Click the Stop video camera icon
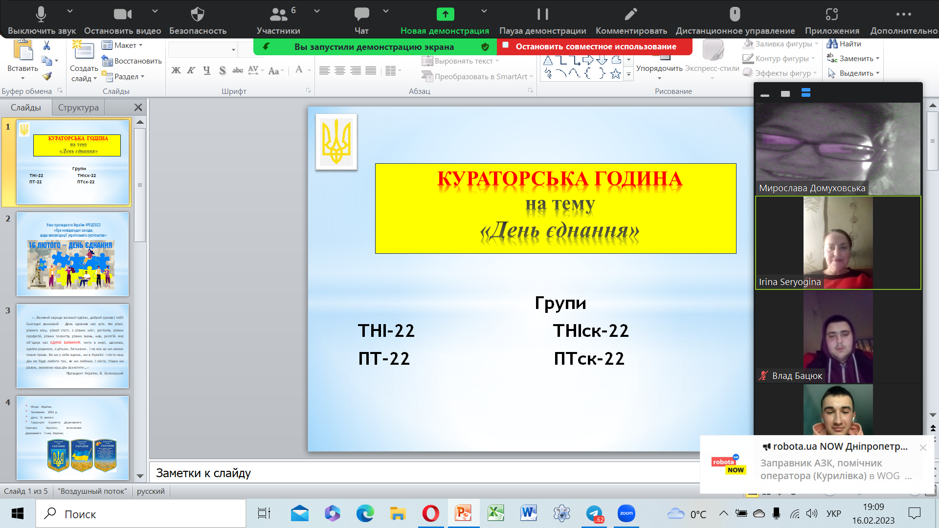The width and height of the screenshot is (939, 528). (122, 15)
